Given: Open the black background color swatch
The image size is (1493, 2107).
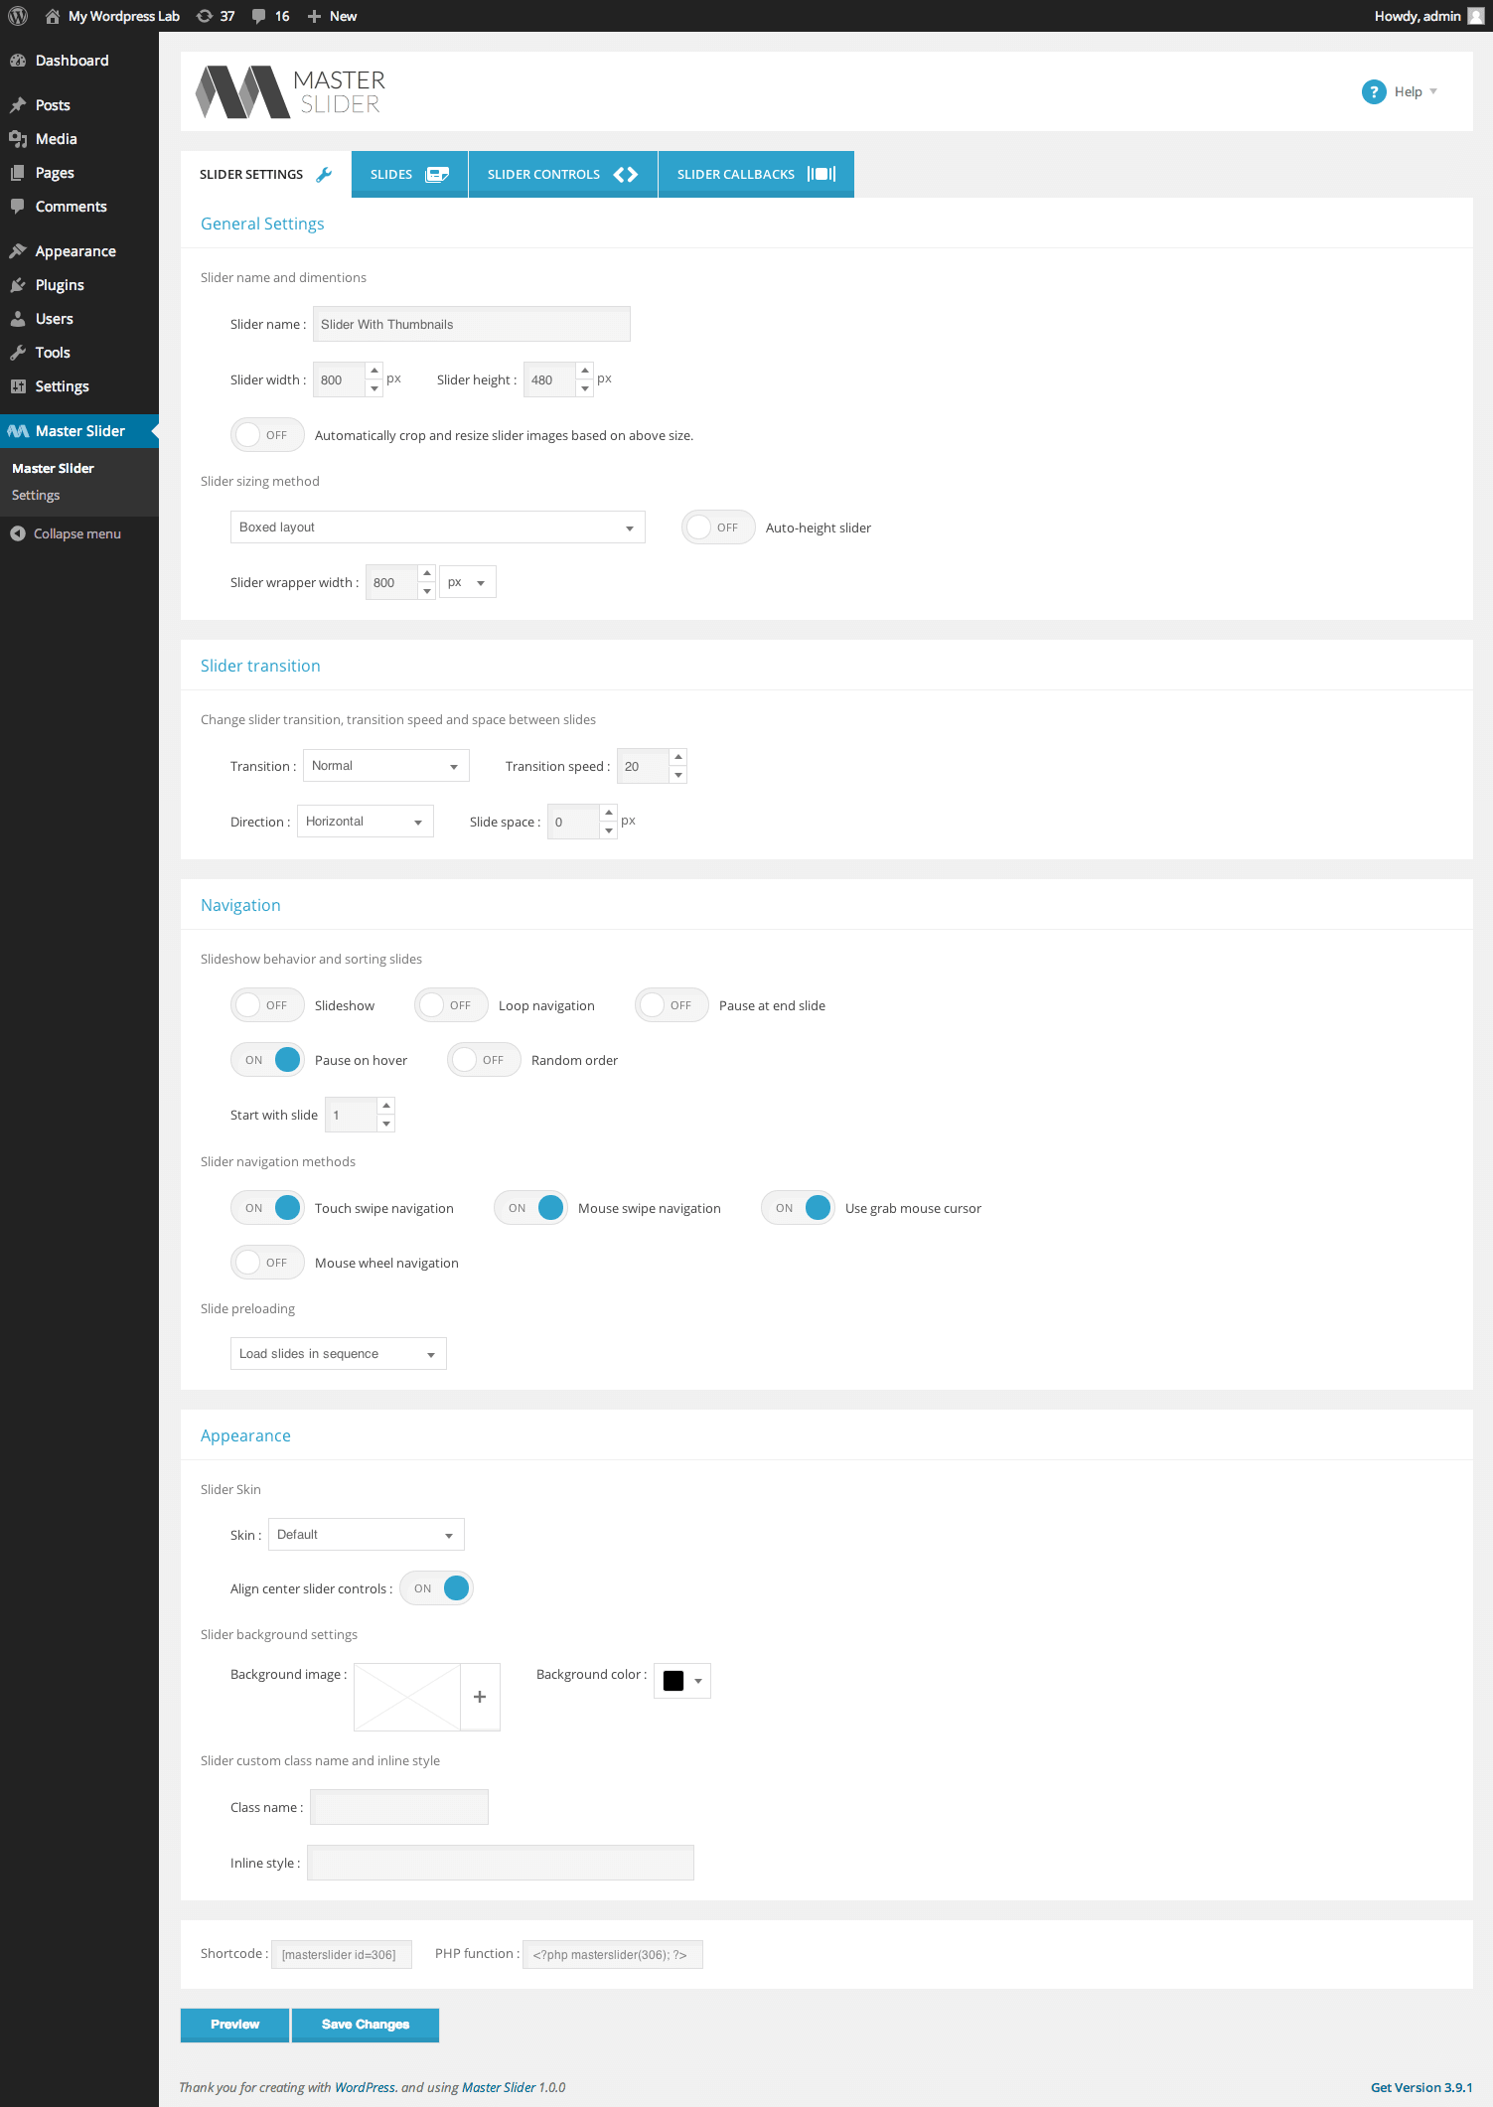Looking at the screenshot, I should tap(673, 1681).
